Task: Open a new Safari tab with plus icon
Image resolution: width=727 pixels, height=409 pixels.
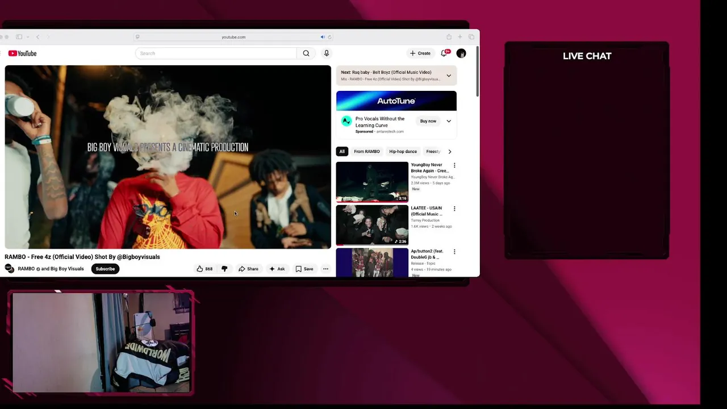Action: [460, 37]
